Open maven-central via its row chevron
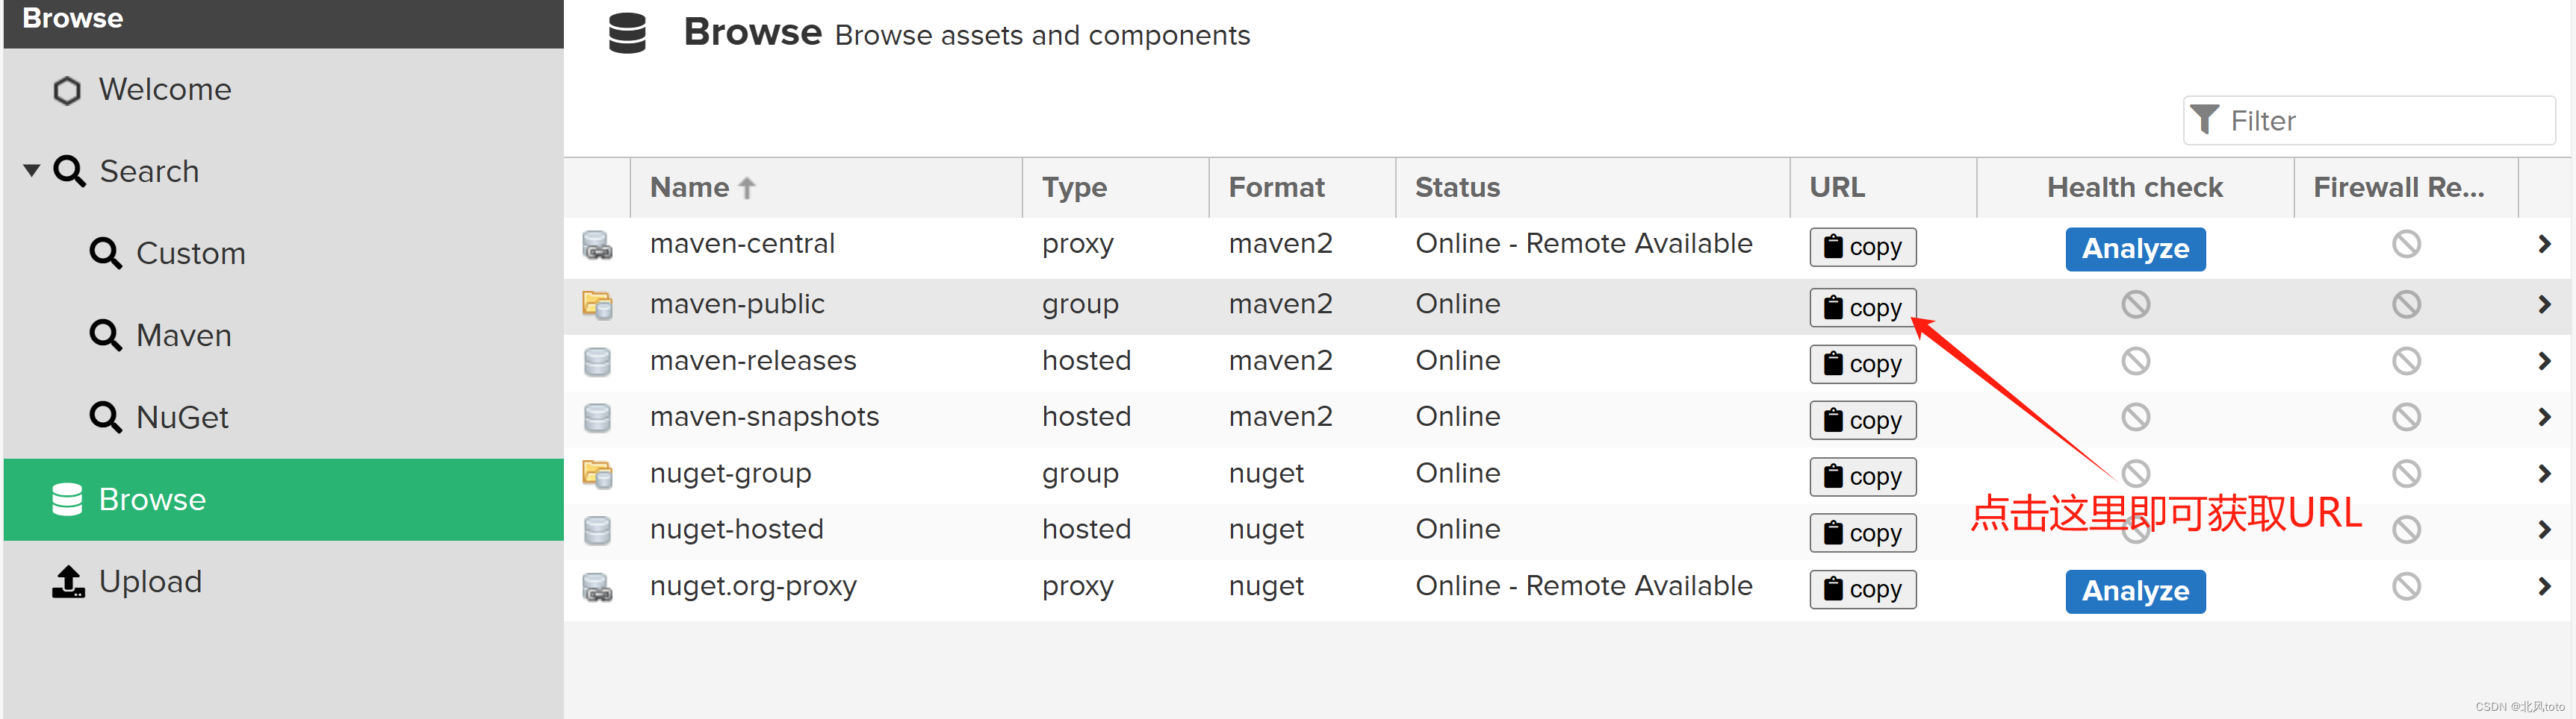Screen dimensions: 2576x719 [x=2544, y=245]
